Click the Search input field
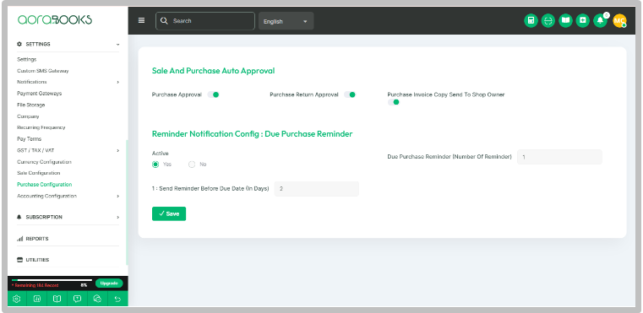Viewport: 643px width, 313px height. (205, 21)
